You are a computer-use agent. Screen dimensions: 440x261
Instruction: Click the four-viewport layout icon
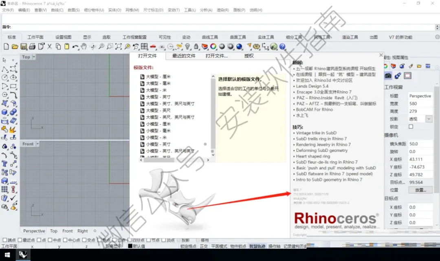[x=144, y=46]
